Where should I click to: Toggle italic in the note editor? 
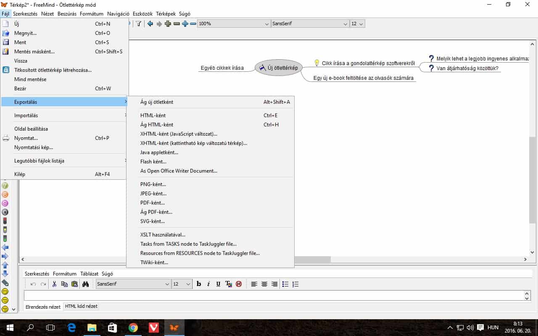pos(208,284)
